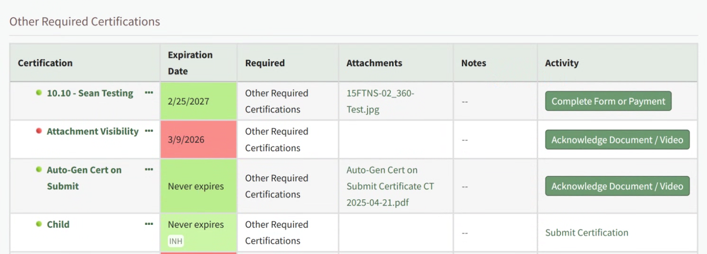Image resolution: width=707 pixels, height=254 pixels.
Task: Click Acknowledge Document / Video for Auto-Gen Cert
Action: coord(617,186)
